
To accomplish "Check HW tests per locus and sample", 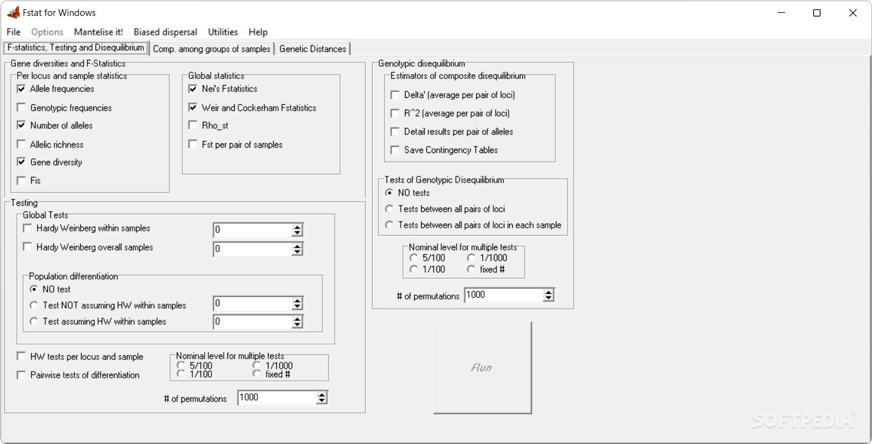I will (21, 356).
